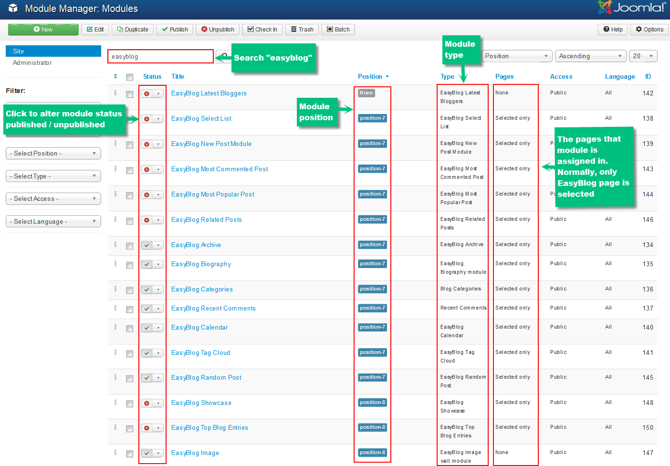This screenshot has height=466, width=670.
Task: Open the 20 items-per-page dropdown
Action: pyautogui.click(x=643, y=56)
